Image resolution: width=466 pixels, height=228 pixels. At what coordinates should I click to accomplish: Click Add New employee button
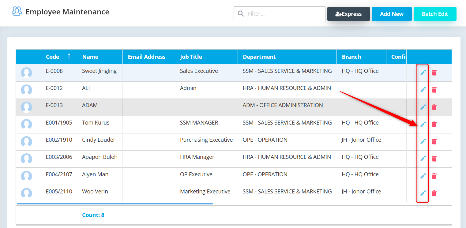tap(392, 14)
